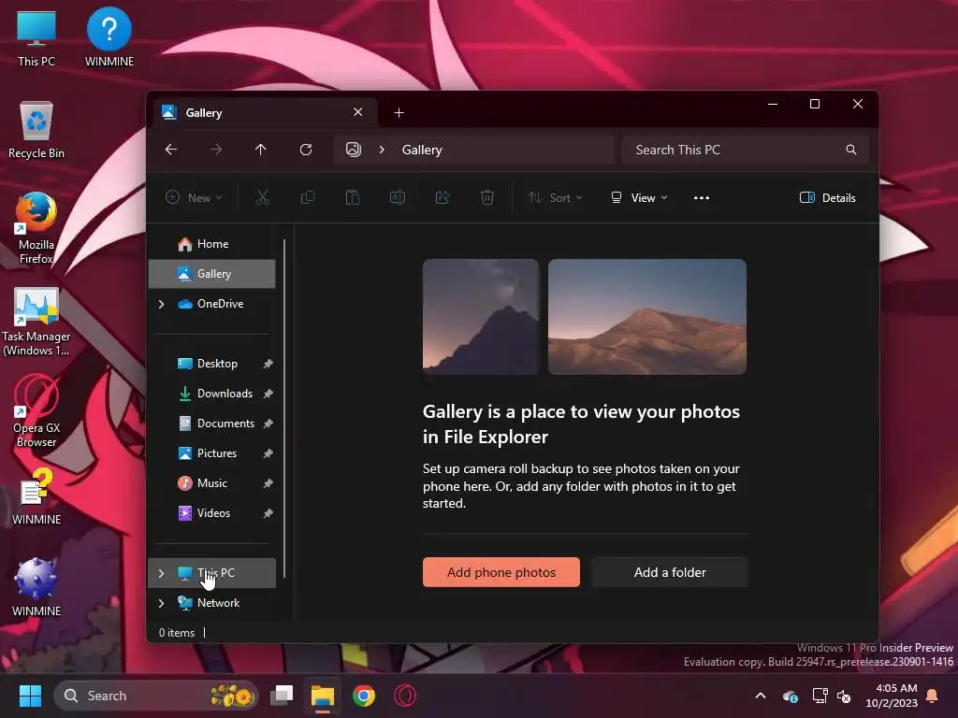Click Add a folder button

670,572
